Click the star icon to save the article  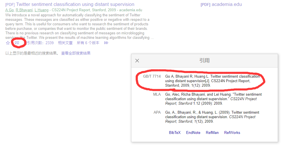pos(8,43)
